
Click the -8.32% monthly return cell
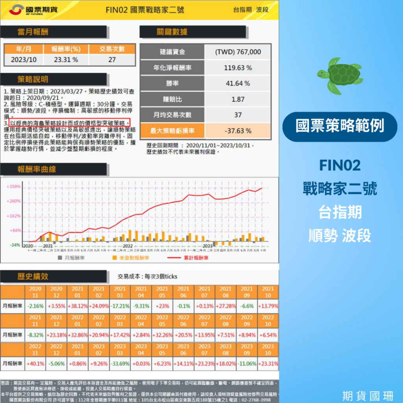click(x=35, y=335)
